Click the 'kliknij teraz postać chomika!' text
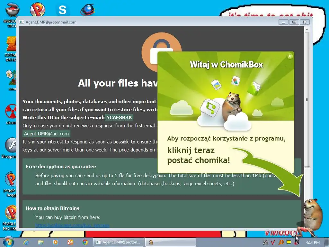The width and height of the screenshot is (329, 247). click(198, 155)
